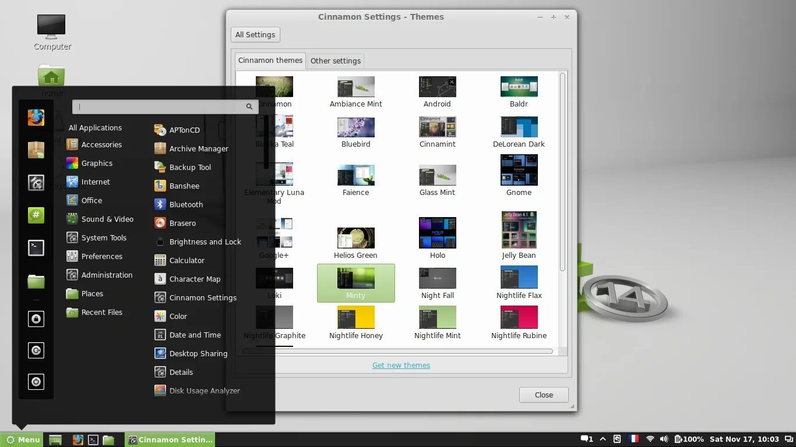This screenshot has width=796, height=447.
Task: Switch to Cinnamon themes tab
Action: click(x=270, y=61)
